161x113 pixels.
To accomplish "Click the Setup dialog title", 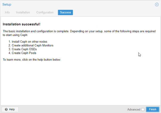I will tap(7, 4).
